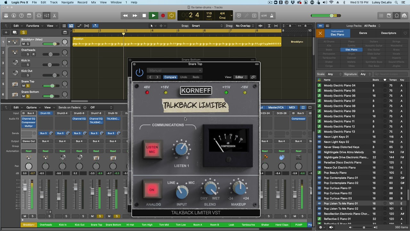
Task: Click the add new track plus button
Action: tap(6, 32)
